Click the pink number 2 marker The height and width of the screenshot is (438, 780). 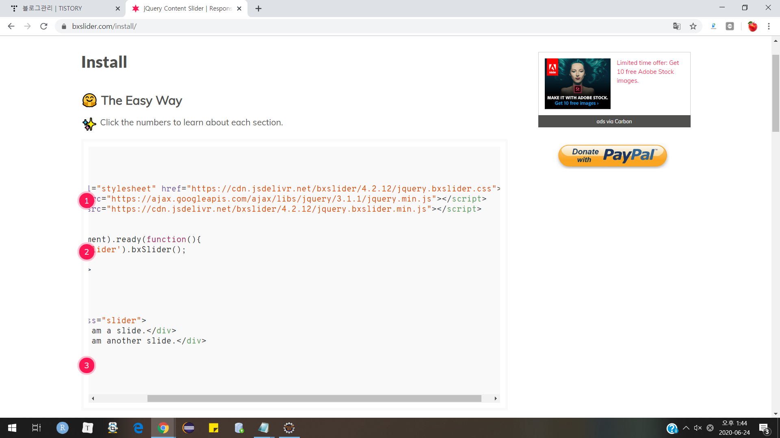tap(87, 252)
